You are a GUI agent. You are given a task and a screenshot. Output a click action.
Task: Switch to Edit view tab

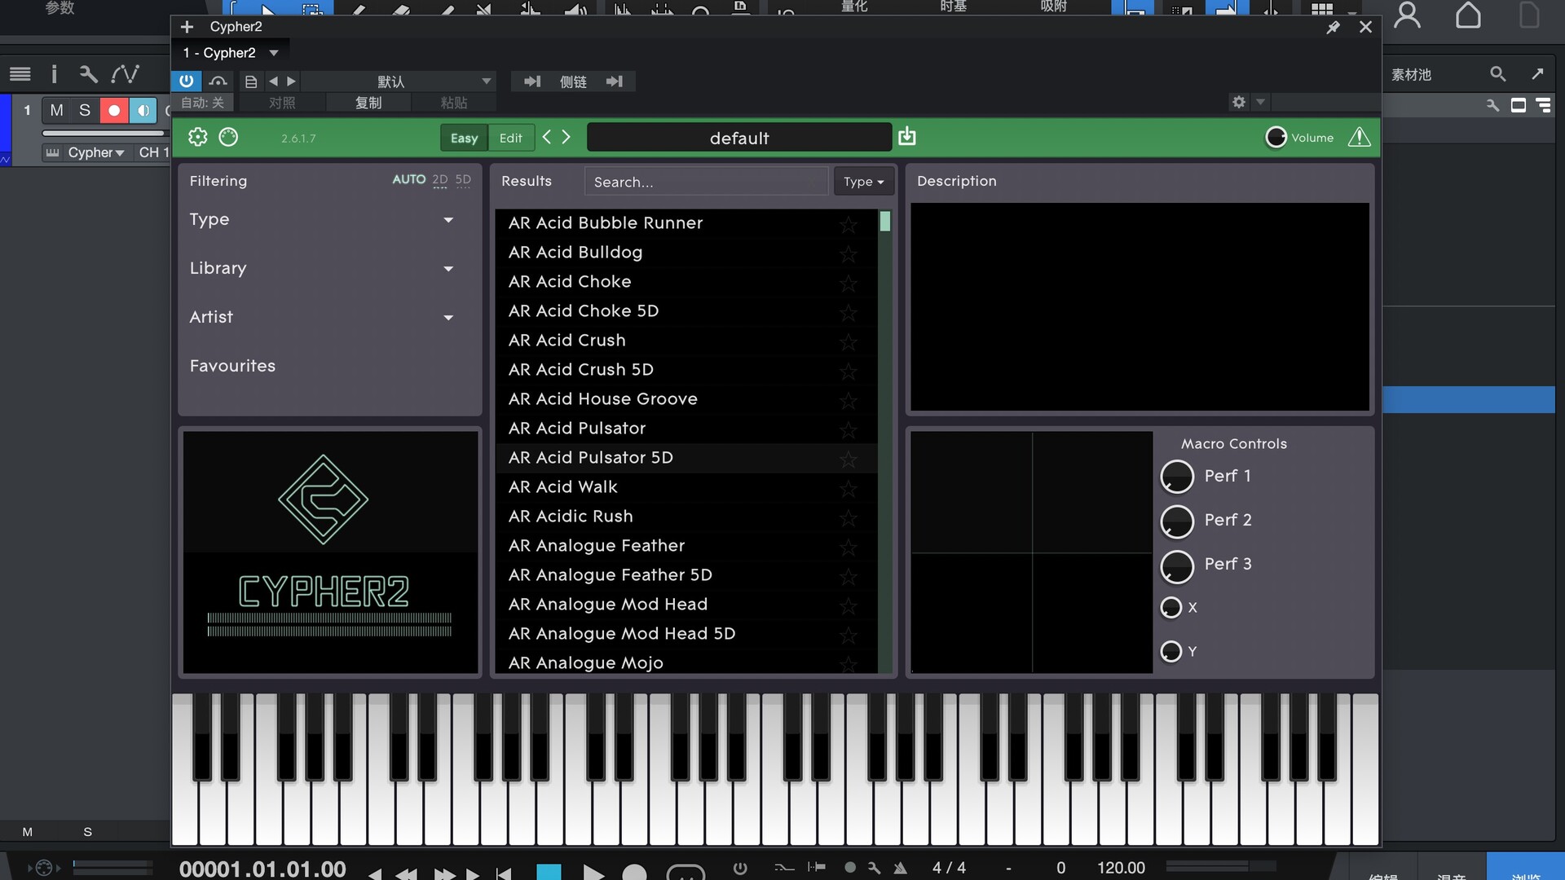pos(511,138)
